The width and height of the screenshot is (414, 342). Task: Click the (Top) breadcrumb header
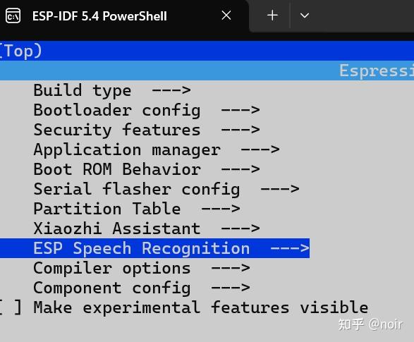click(20, 51)
